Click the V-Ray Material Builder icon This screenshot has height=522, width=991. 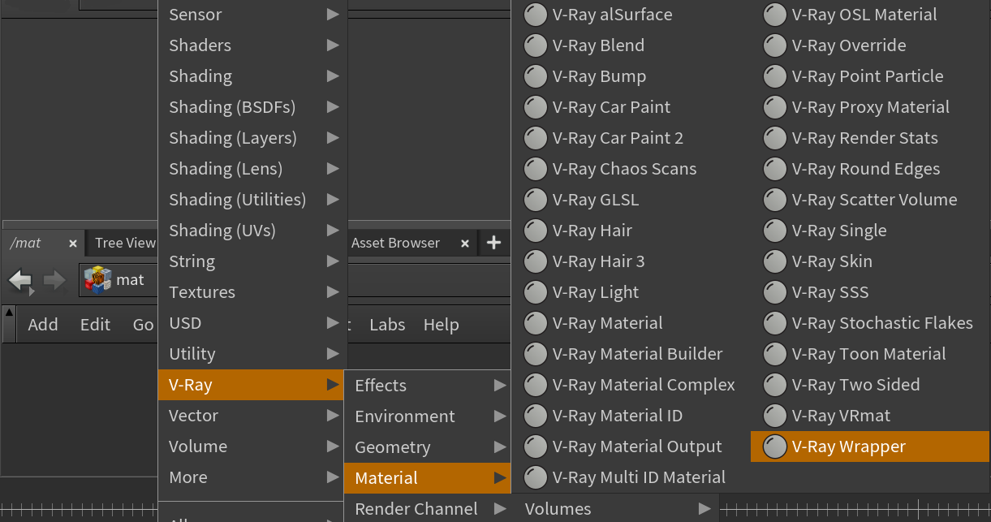coord(535,354)
